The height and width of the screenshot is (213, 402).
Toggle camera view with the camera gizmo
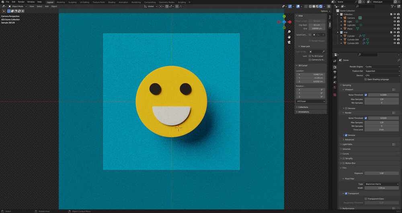click(x=289, y=43)
